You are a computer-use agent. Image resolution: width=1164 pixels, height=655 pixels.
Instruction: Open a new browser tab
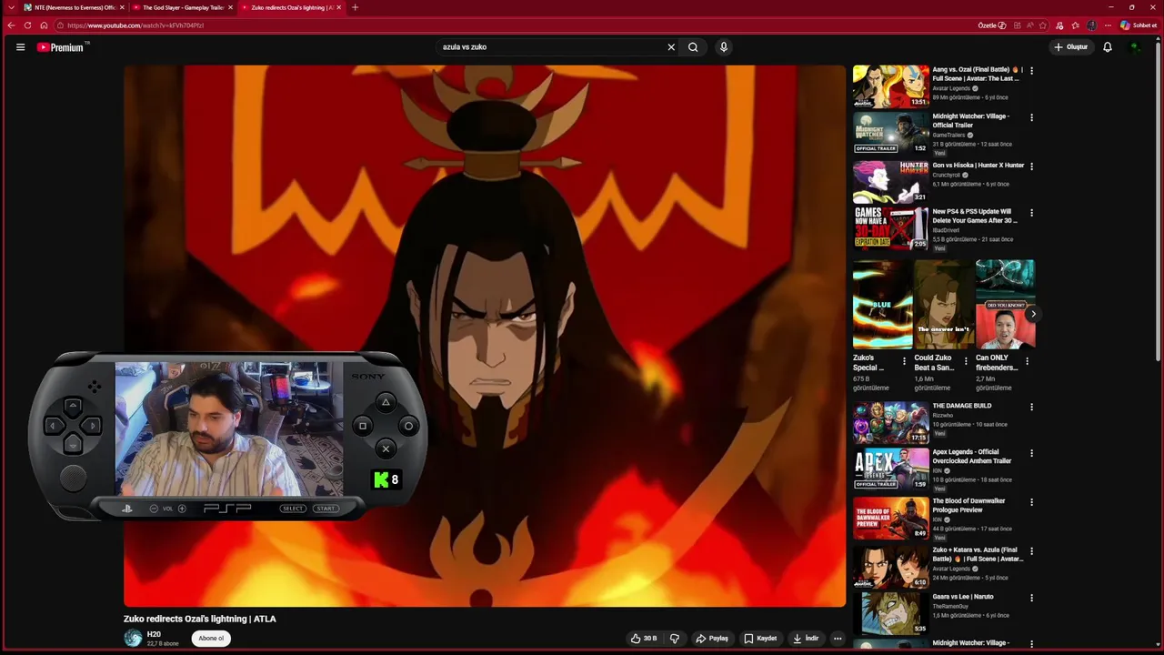355,7
